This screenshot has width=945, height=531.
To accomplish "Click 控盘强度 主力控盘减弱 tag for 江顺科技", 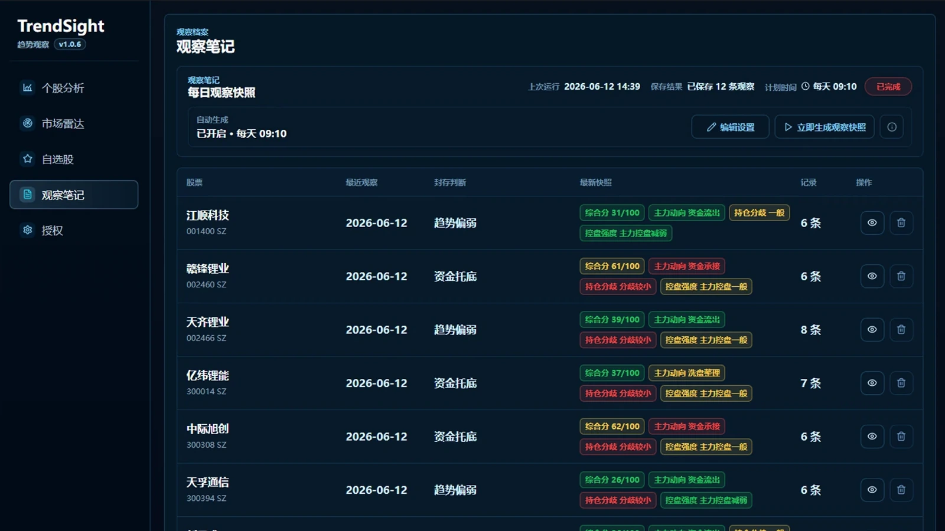I will (x=626, y=233).
